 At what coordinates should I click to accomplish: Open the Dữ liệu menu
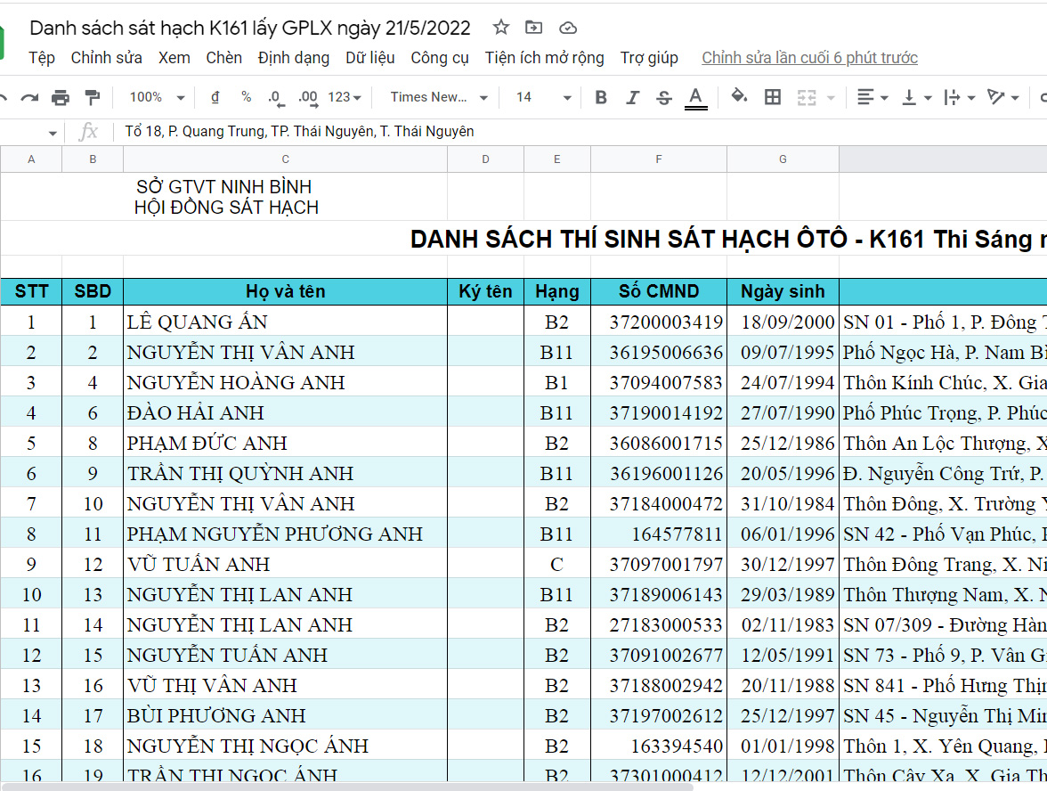tap(369, 58)
